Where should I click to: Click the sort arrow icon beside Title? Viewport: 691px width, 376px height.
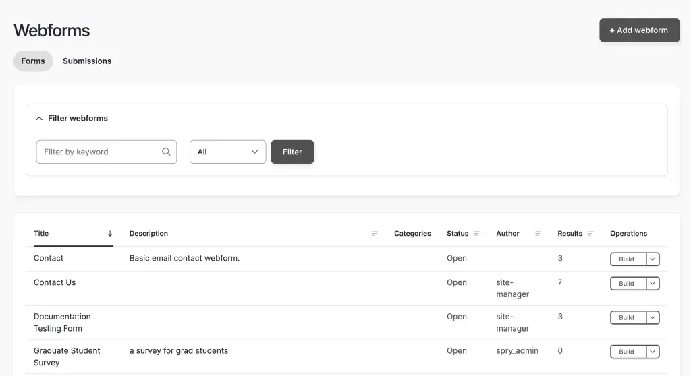click(110, 234)
